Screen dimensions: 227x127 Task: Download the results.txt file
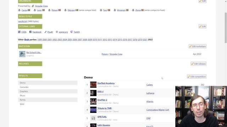(22, 21)
